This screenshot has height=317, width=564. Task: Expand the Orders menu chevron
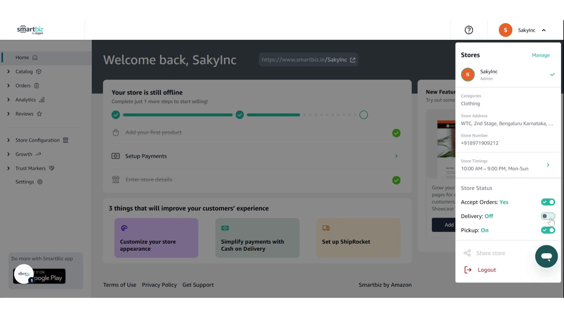pos(9,86)
